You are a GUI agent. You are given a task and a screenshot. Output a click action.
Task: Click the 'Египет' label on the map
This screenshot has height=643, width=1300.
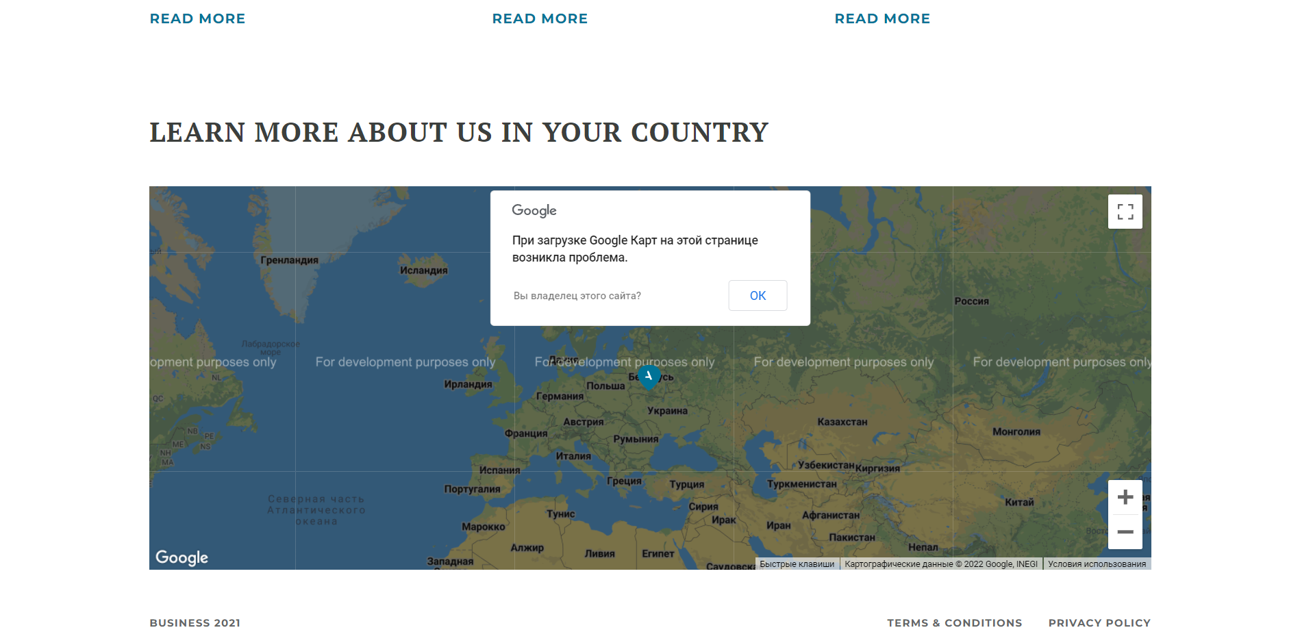tap(658, 553)
